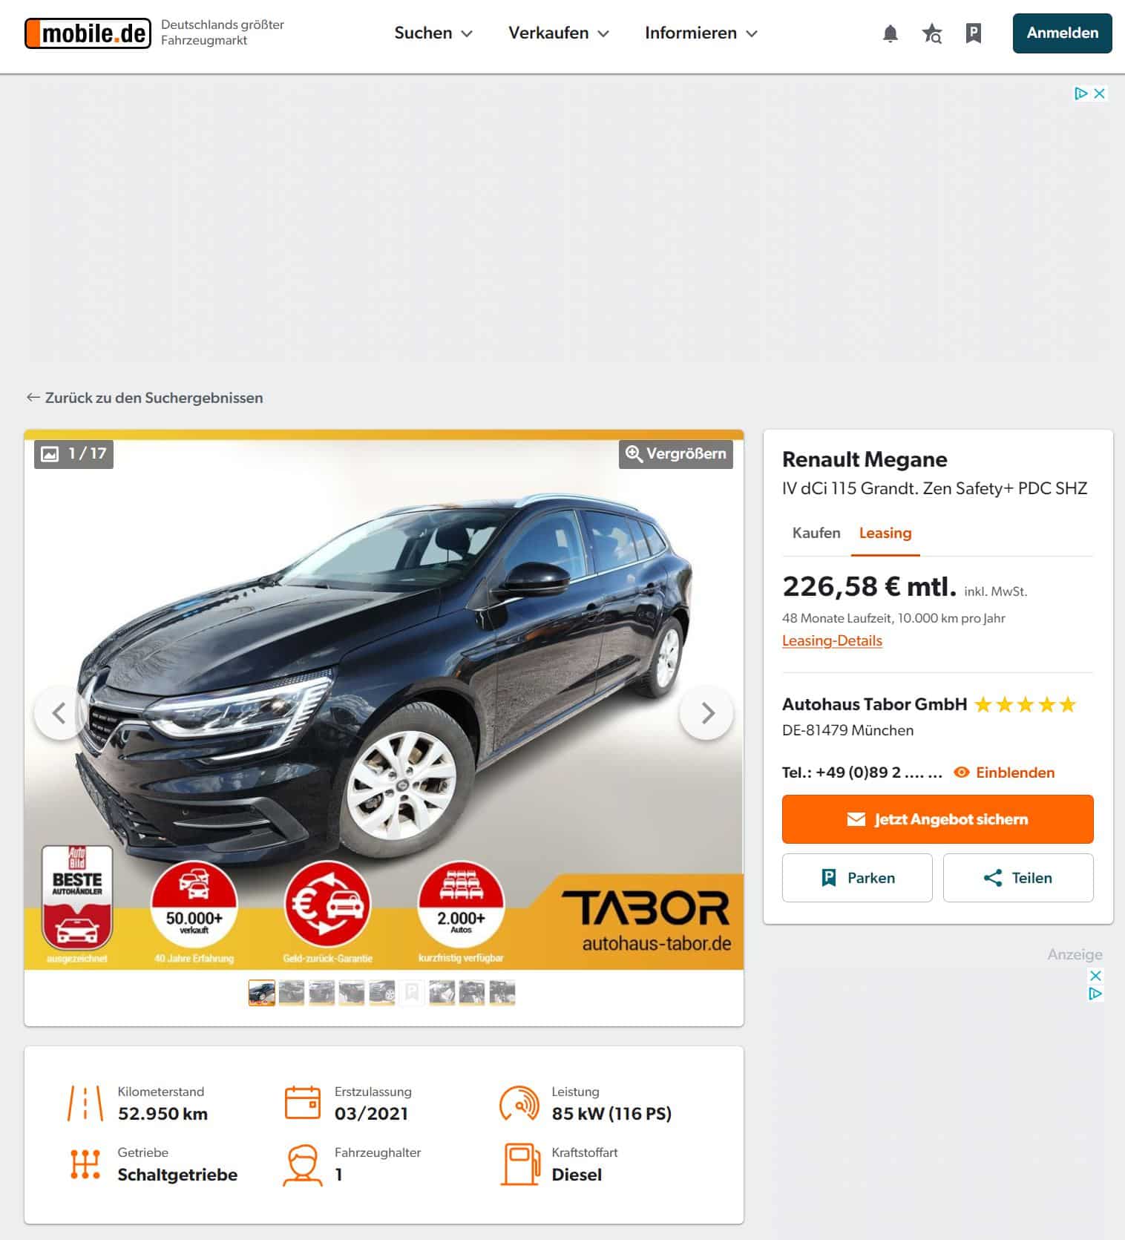Go back via Zurück zu den Suchergebnissen
Viewport: 1125px width, 1240px height.
[145, 398]
